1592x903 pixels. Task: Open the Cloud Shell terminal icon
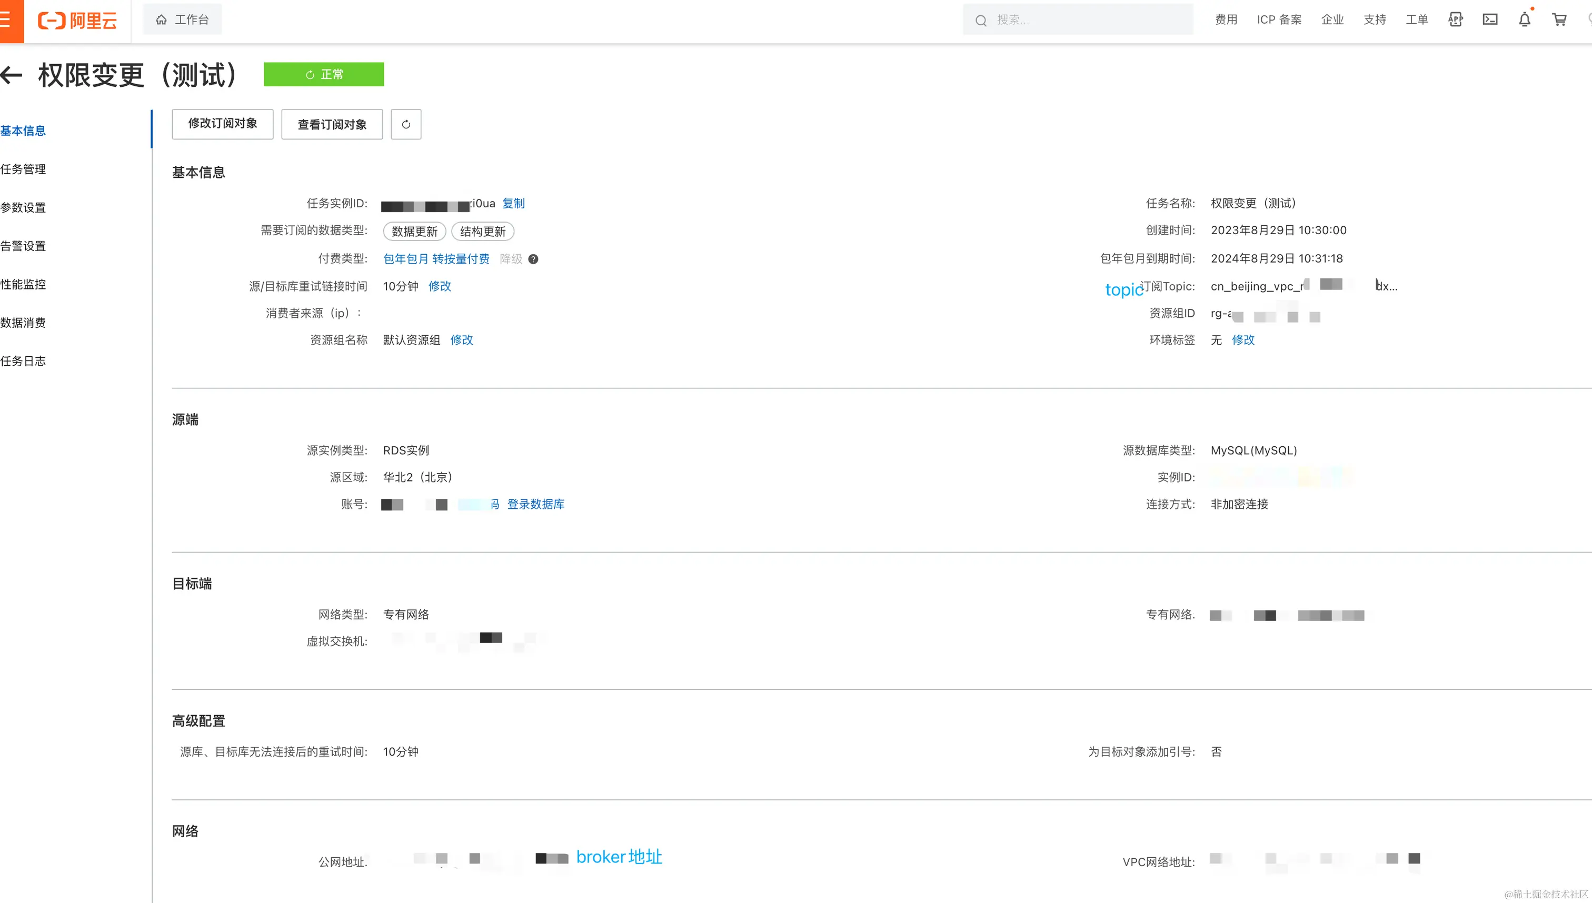click(x=1490, y=20)
